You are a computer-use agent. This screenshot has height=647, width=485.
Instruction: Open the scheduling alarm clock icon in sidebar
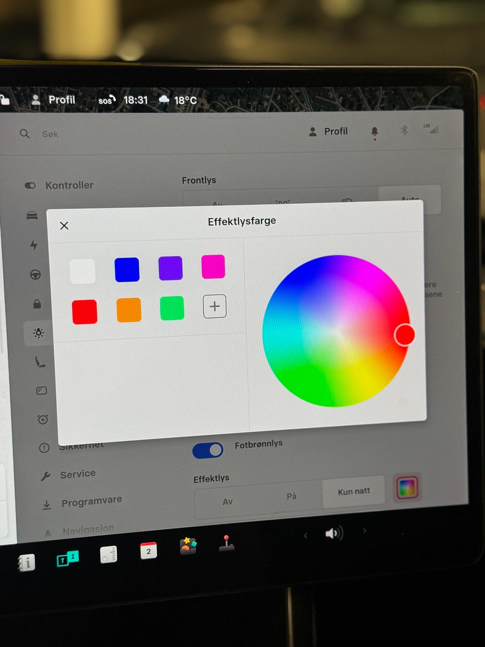[x=43, y=419]
